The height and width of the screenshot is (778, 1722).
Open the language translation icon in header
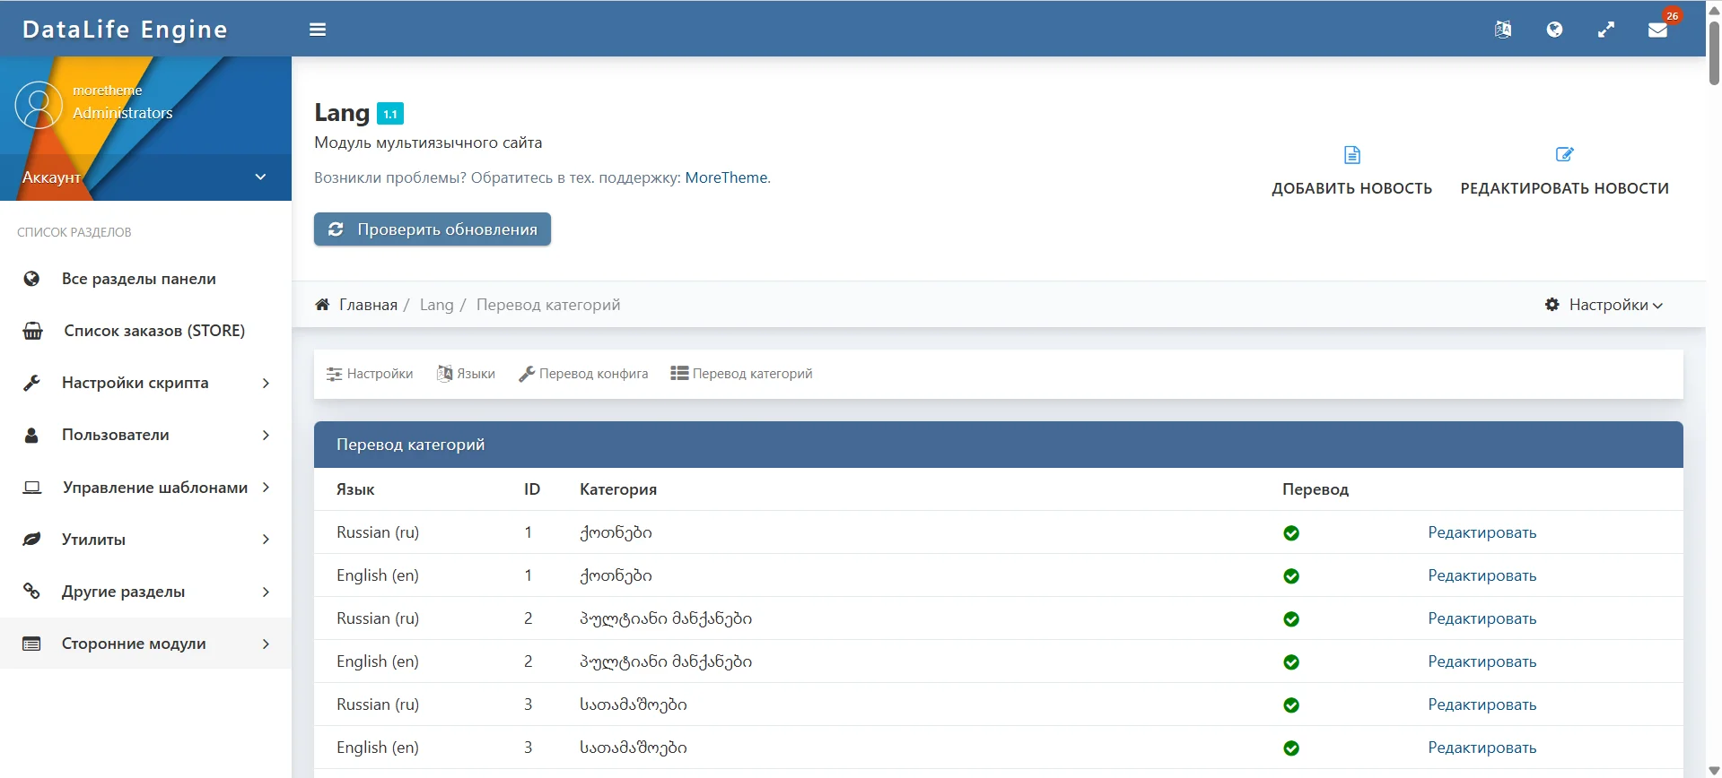(x=1503, y=30)
